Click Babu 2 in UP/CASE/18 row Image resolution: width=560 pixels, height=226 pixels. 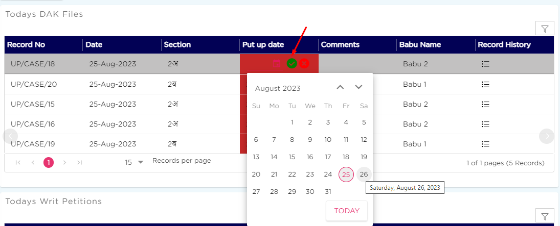415,64
